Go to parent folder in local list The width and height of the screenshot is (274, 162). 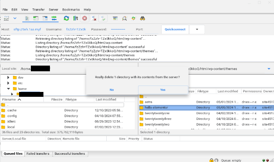coord(62,105)
